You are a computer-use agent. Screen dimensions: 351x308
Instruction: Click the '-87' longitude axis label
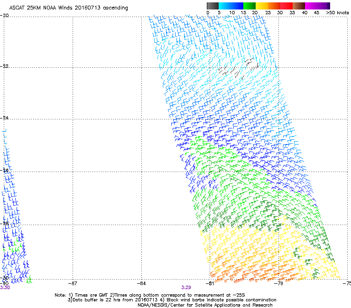[x=73, y=284]
